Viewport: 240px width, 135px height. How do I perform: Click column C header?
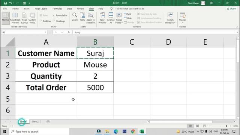pyautogui.click(x=132, y=42)
